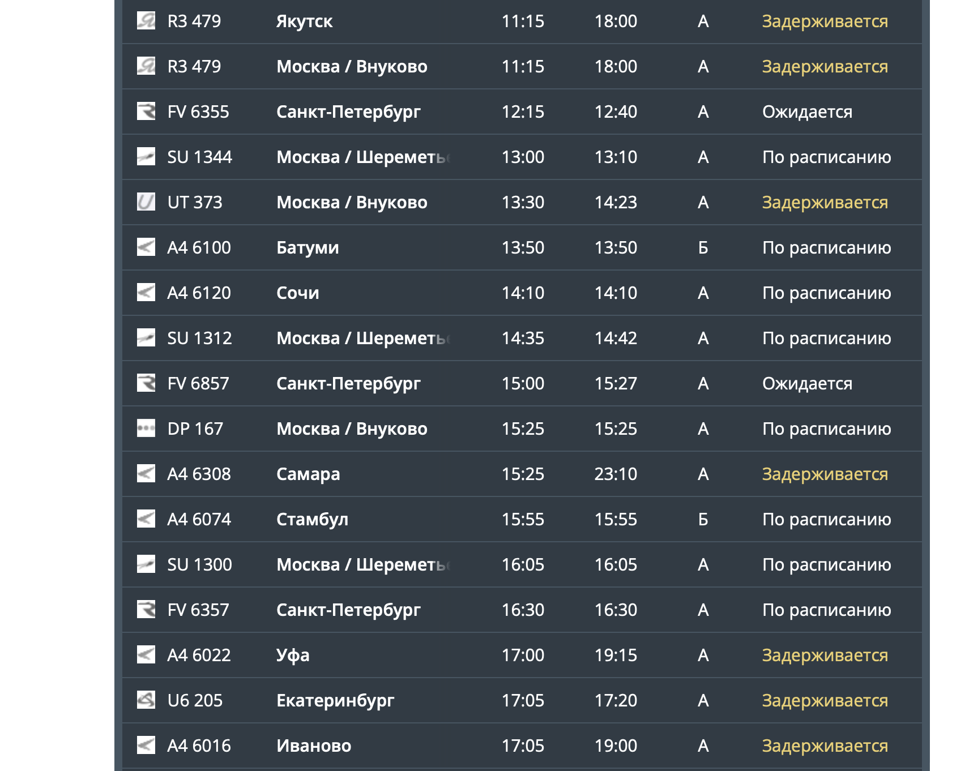
Task: Click the airline logo beside flight FV 6355
Action: [x=146, y=111]
